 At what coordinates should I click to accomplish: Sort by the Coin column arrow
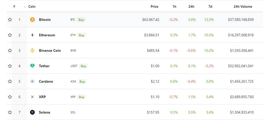click(25, 7)
